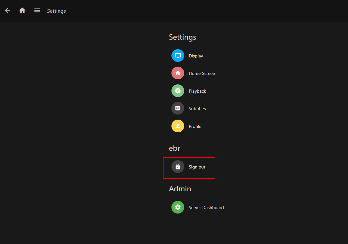The image size is (348, 244).
Task: Click the Subtitles CC icon
Action: click(178, 109)
